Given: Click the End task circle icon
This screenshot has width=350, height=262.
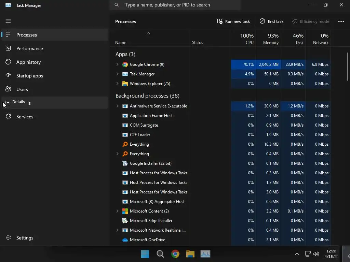Looking at the screenshot, I should click(x=262, y=21).
